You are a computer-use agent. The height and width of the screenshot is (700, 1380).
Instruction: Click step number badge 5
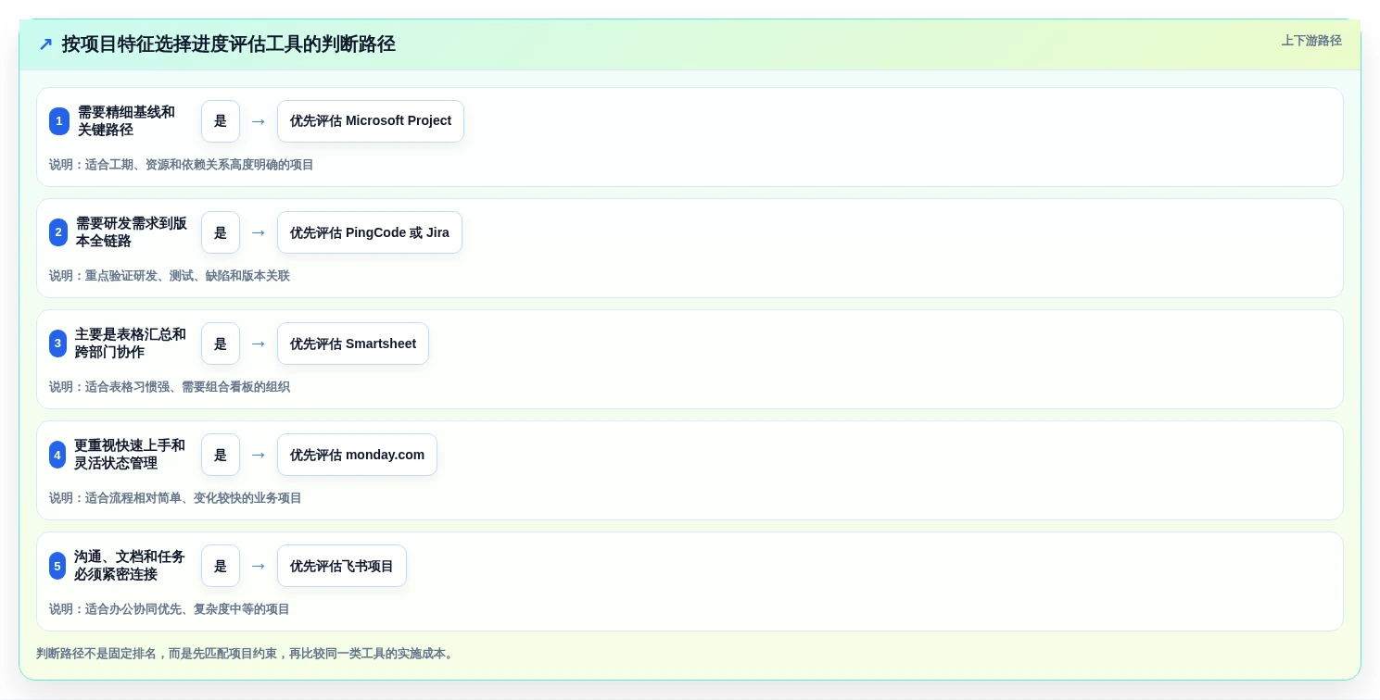tap(57, 566)
